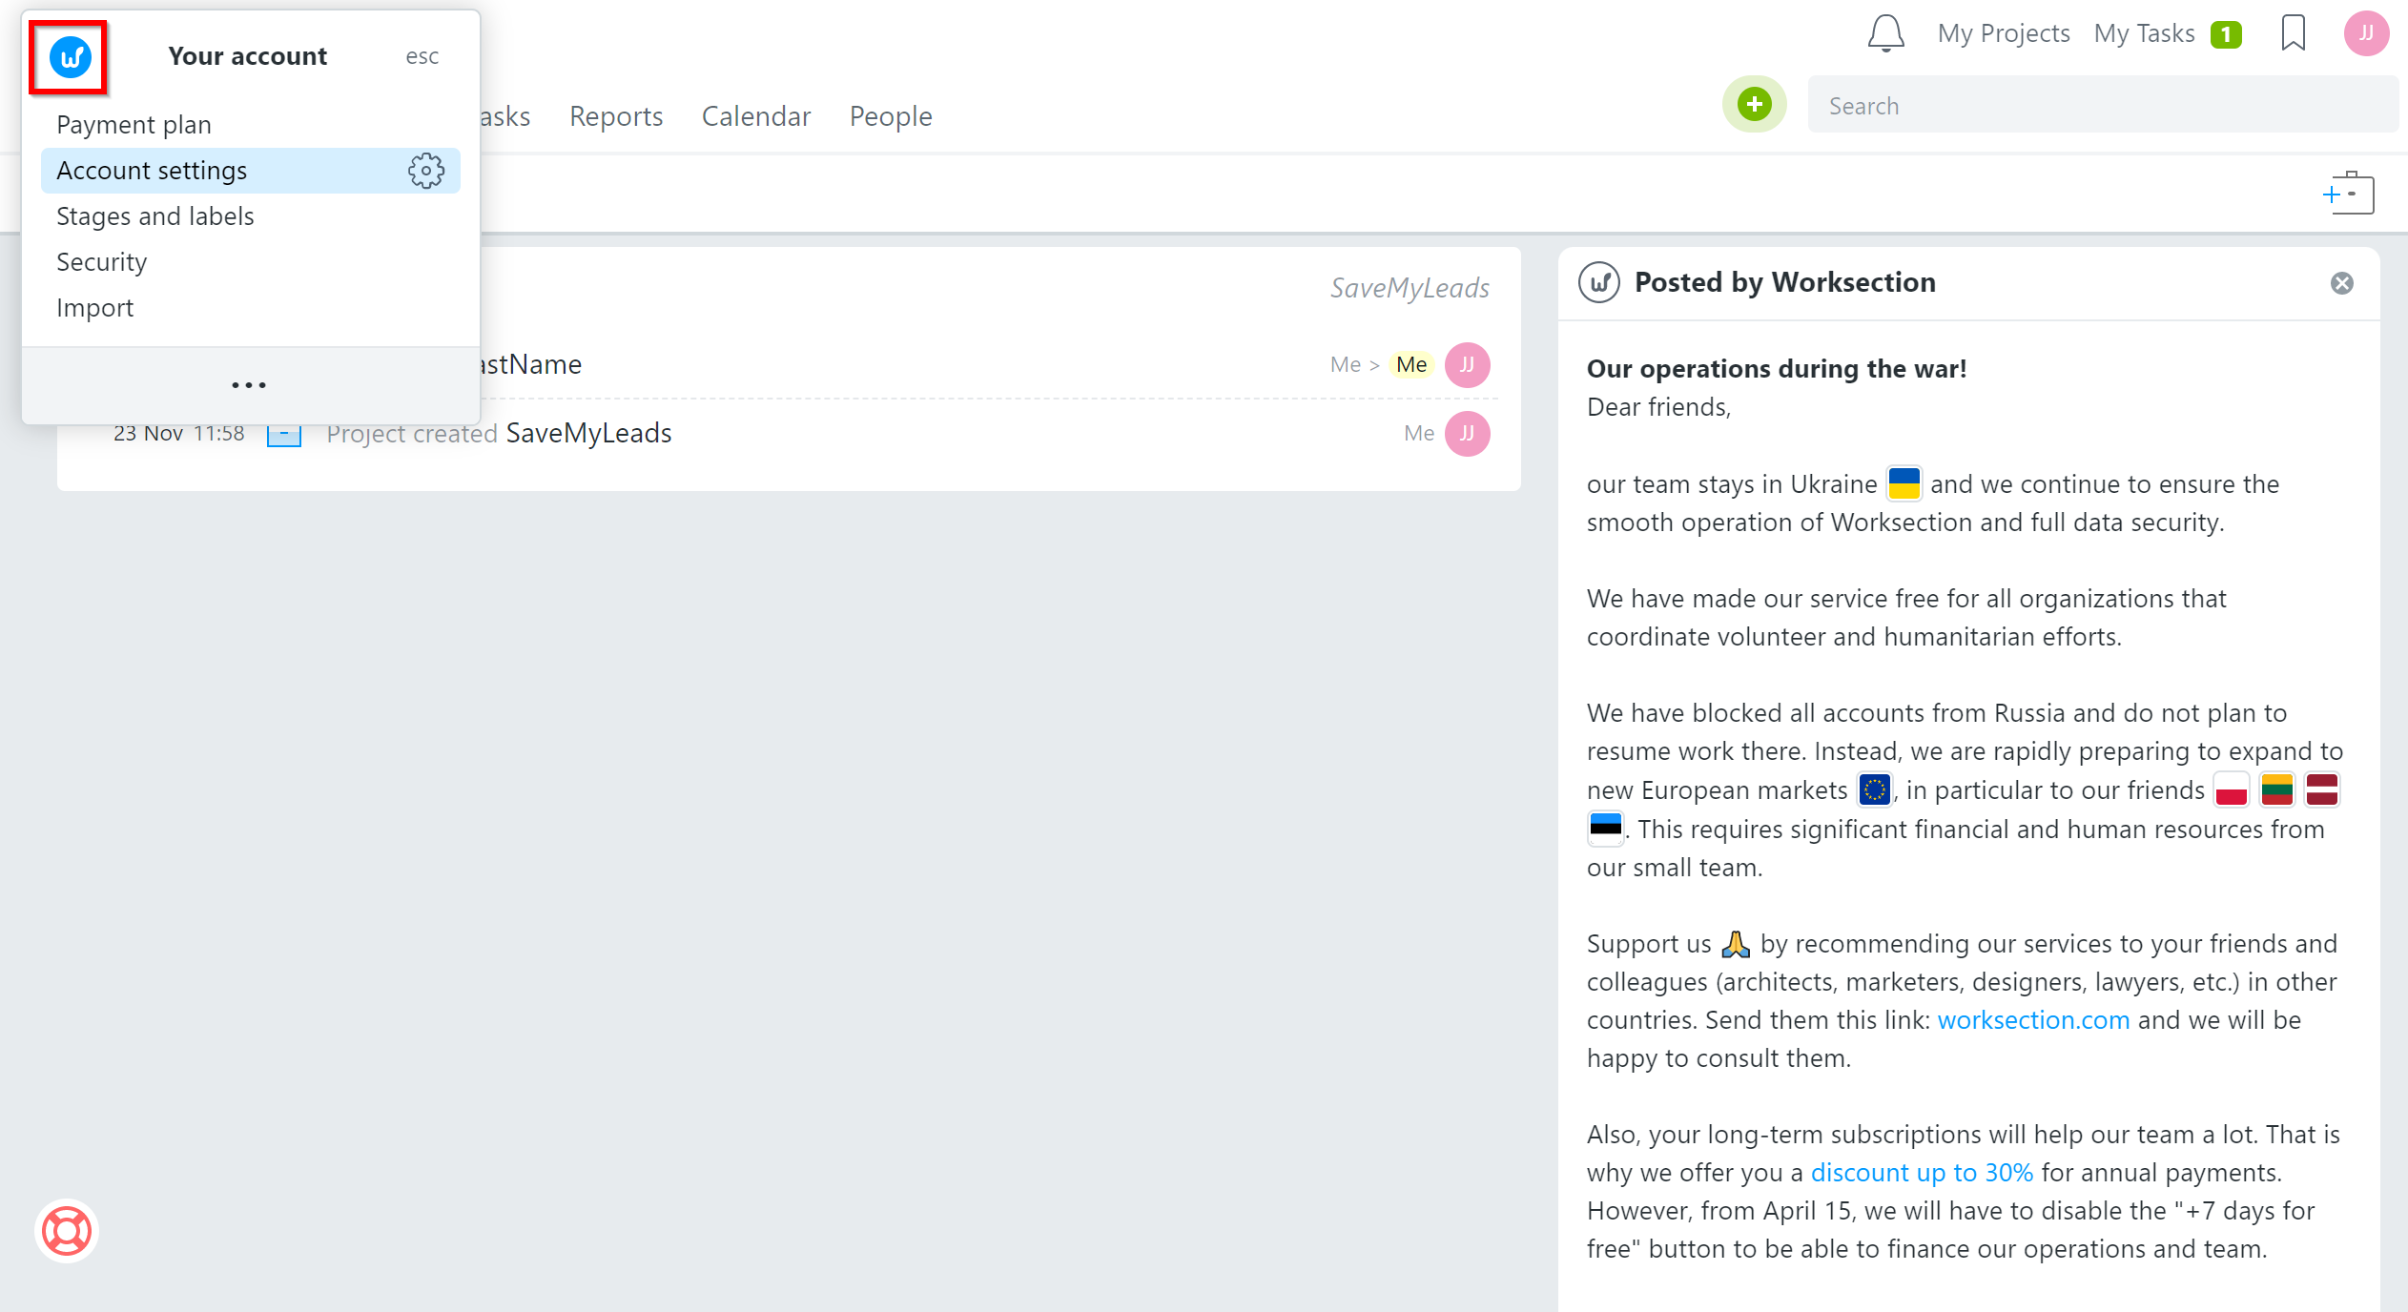2408x1312 pixels.
Task: Click the gear icon beside Account settings
Action: click(425, 171)
